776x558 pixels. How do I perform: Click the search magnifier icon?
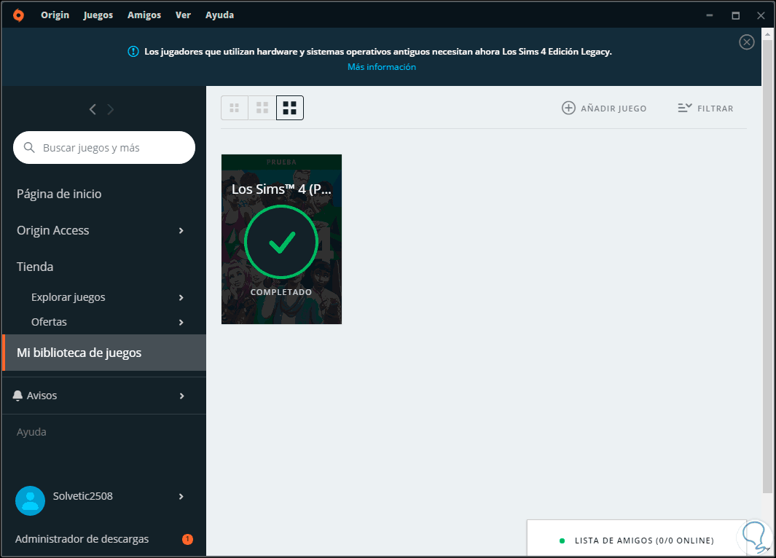point(29,147)
